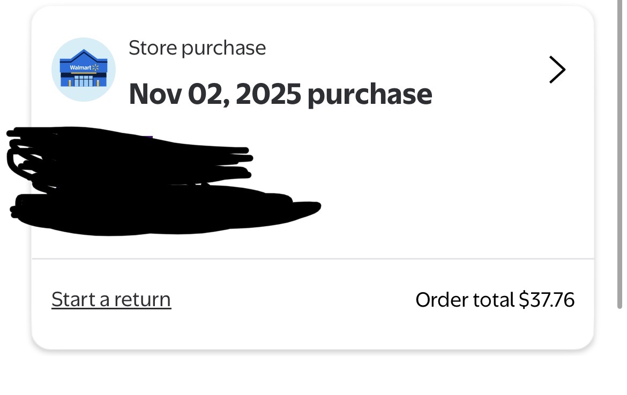Select the Nov 02, 2025 purchase heading
The image size is (627, 395).
click(280, 94)
